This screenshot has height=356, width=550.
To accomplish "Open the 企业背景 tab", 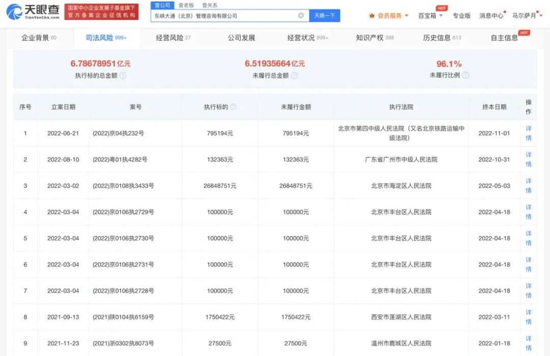I will [39, 38].
